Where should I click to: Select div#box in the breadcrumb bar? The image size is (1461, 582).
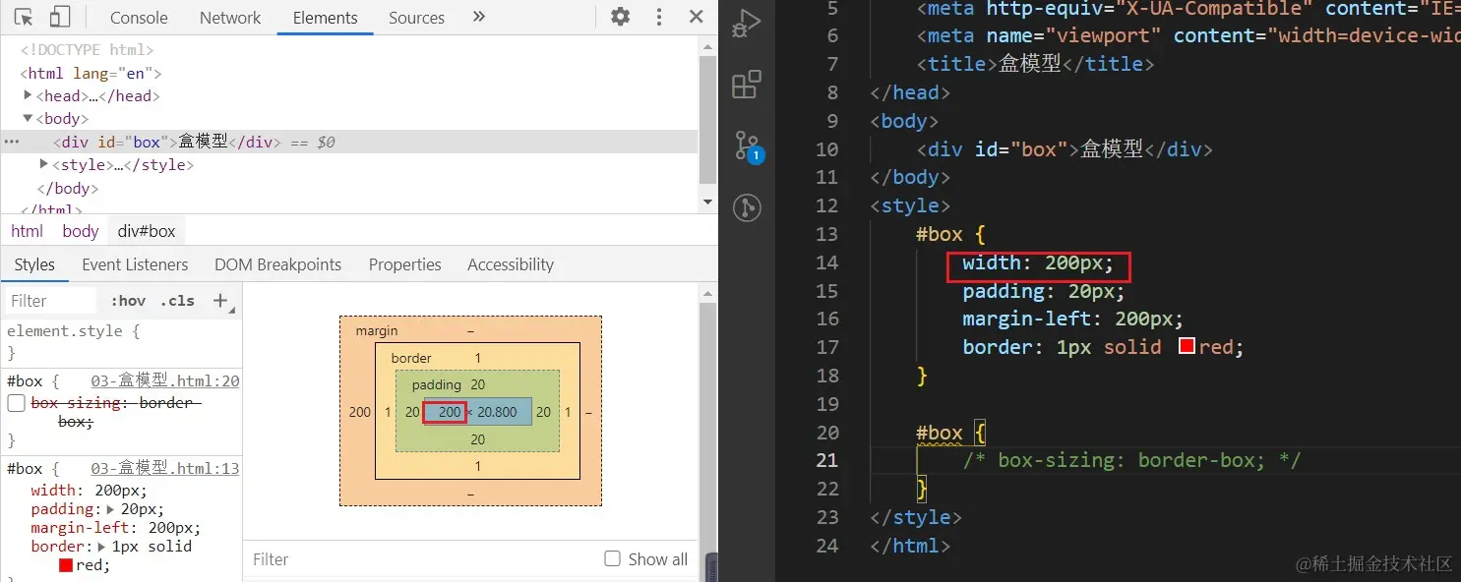(147, 231)
